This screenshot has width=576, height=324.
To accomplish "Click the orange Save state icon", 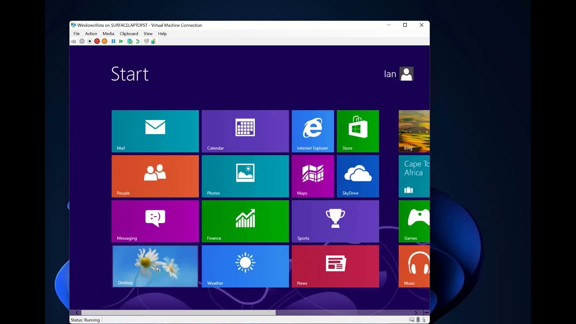I will (x=104, y=41).
